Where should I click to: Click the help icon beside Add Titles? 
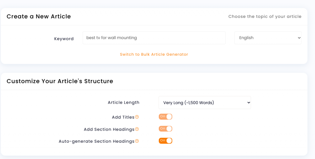pos(137,117)
